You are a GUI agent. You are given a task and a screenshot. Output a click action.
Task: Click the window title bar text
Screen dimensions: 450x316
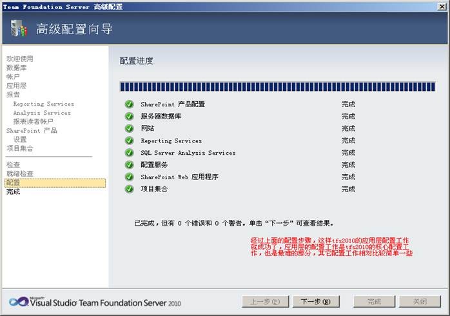[63, 6]
